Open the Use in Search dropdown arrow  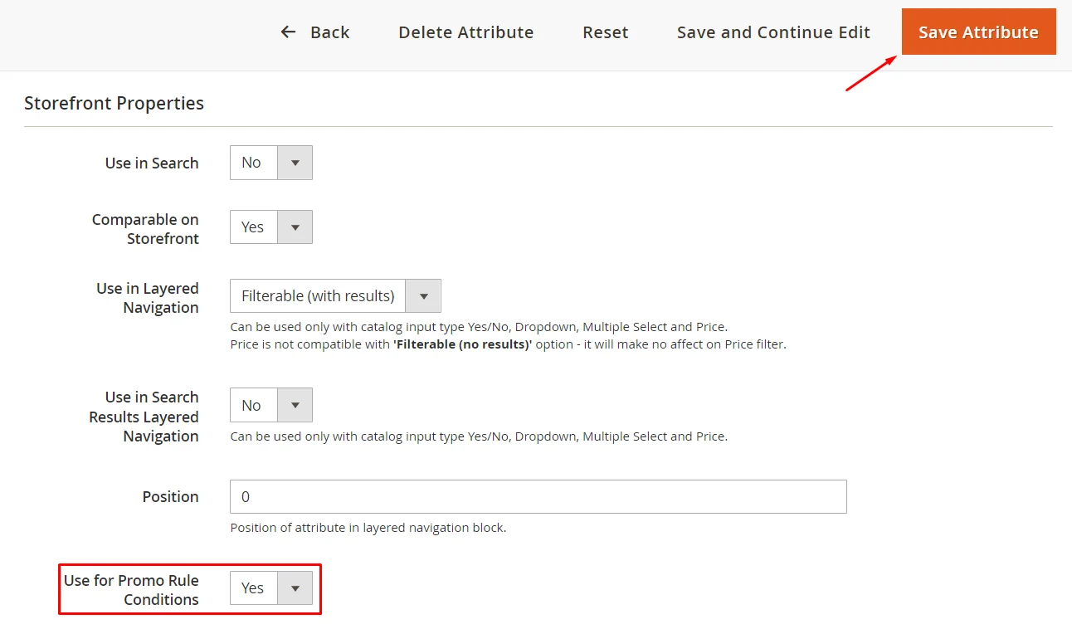(x=295, y=163)
